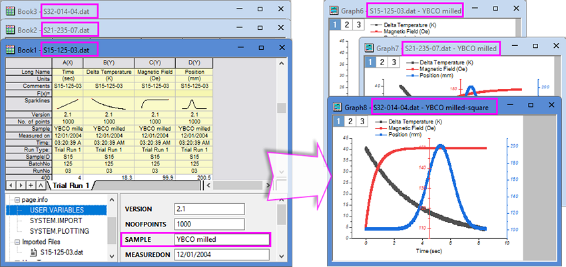
Task: Select USER.VARIABLES in the tree
Action: (57, 210)
